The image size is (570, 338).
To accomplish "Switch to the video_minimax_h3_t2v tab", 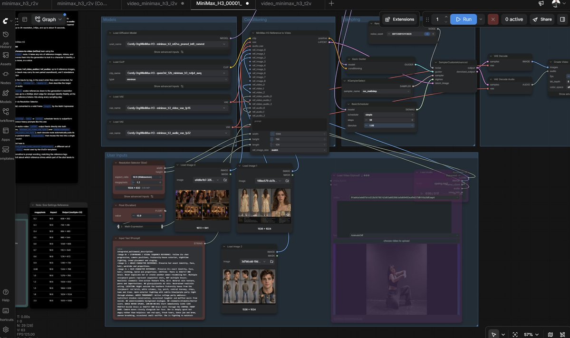I will (x=286, y=4).
